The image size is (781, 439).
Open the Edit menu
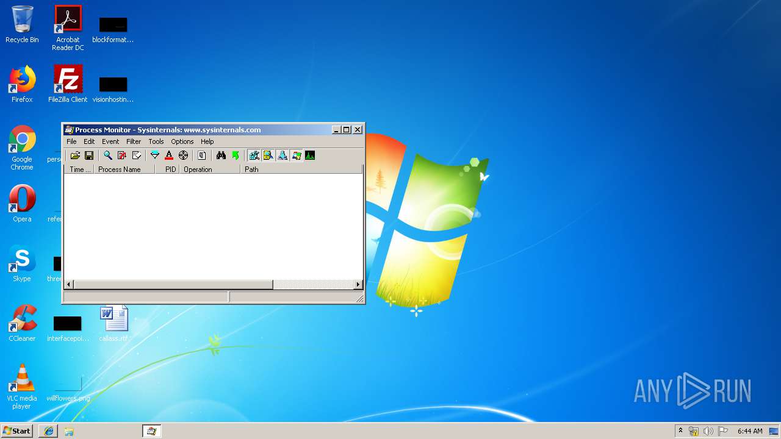click(x=89, y=141)
